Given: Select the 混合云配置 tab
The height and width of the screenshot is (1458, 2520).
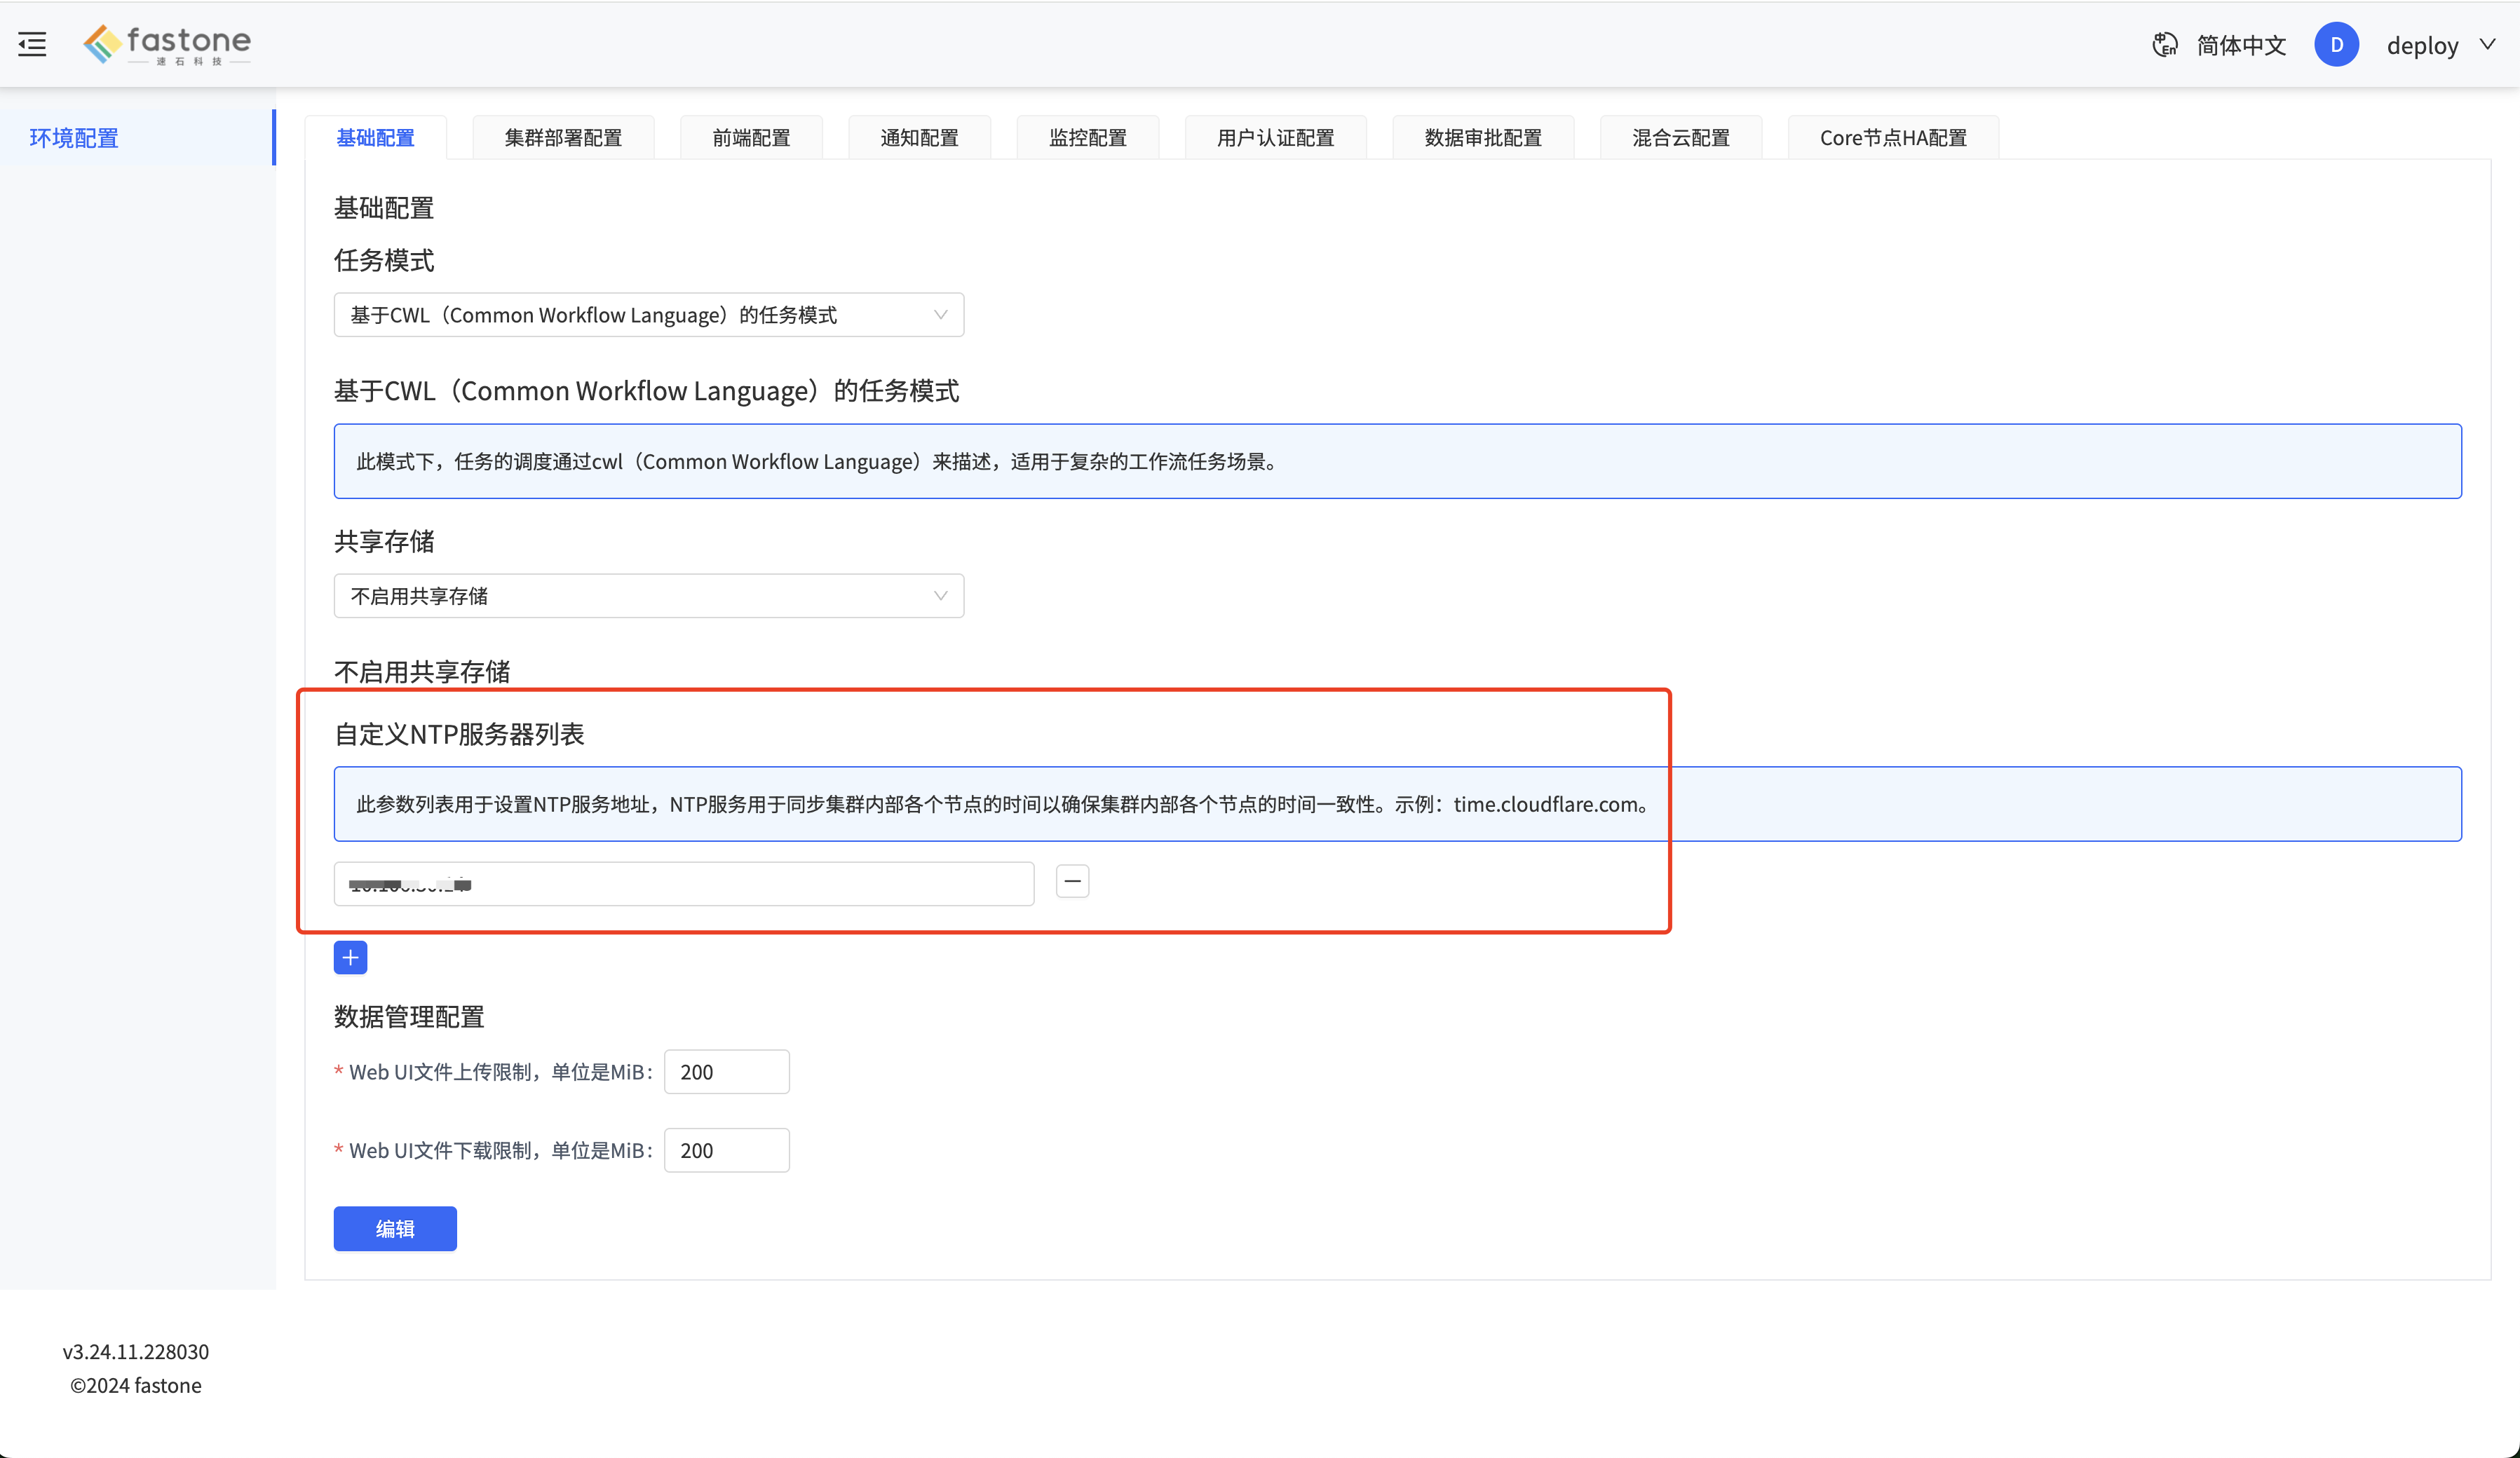Looking at the screenshot, I should 1681,138.
